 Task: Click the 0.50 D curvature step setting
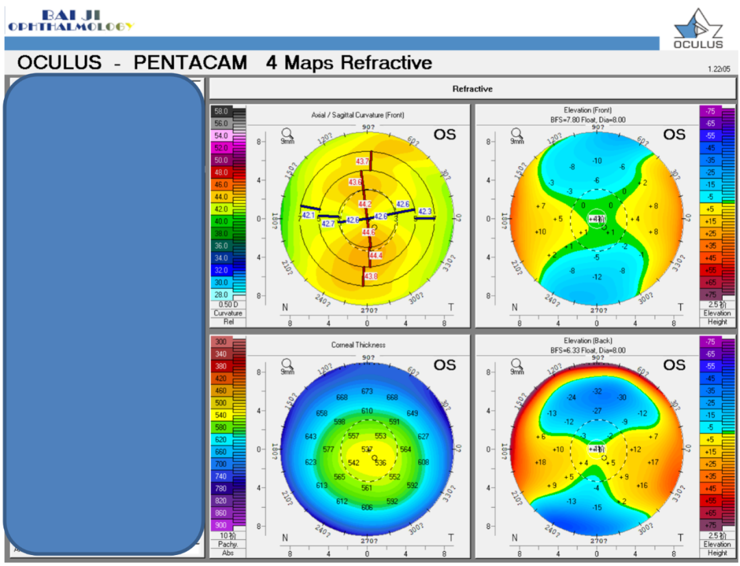coord(228,304)
